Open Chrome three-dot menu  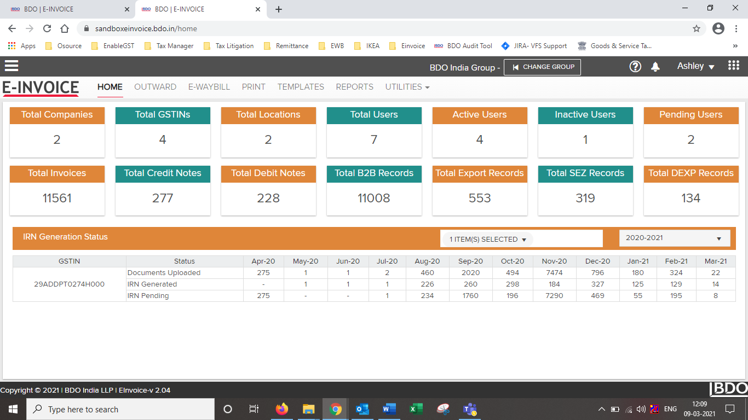click(735, 28)
